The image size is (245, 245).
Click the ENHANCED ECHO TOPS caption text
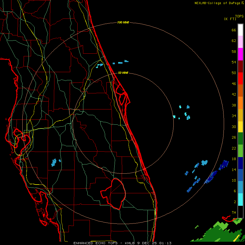[96, 243]
